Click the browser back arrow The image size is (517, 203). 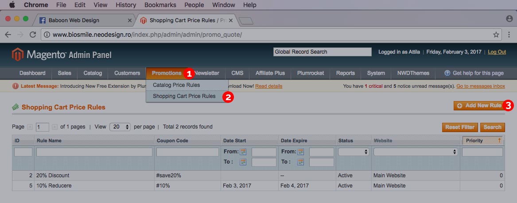coord(8,35)
